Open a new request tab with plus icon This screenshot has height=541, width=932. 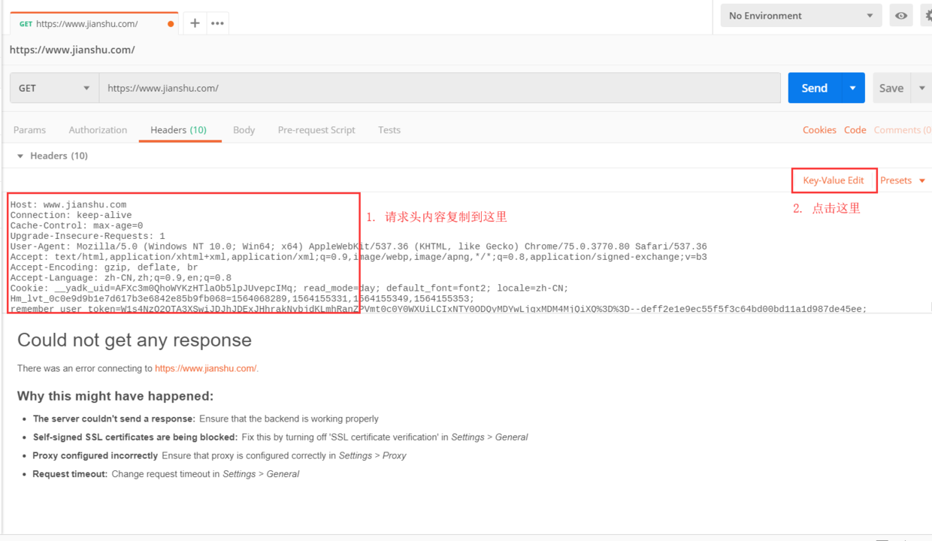[195, 23]
